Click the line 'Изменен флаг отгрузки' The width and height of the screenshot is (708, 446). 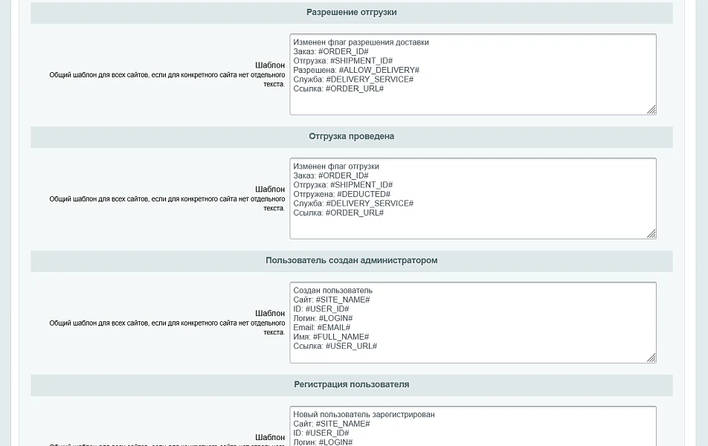[x=336, y=167]
